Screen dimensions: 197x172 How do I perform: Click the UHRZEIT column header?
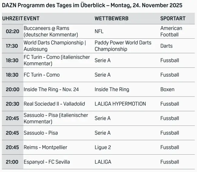click(x=12, y=19)
